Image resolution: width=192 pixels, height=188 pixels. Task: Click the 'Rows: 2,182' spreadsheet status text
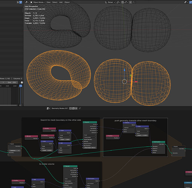point(5,78)
